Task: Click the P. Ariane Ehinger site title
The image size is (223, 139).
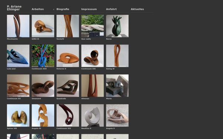Action: coord(14,8)
